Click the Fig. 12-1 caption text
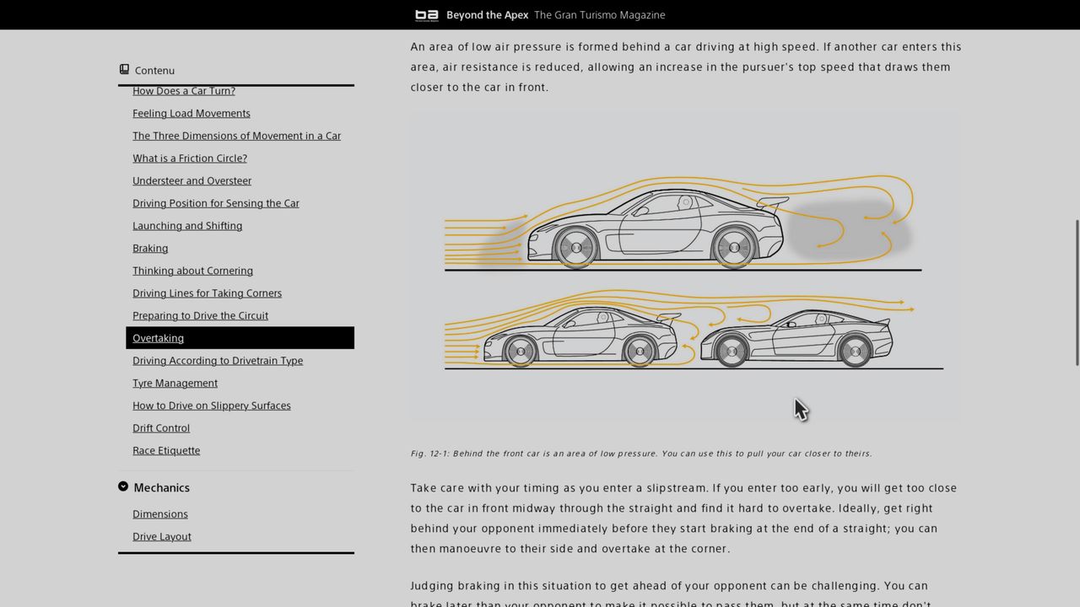Screen dimensions: 1080x607 [x=641, y=454]
